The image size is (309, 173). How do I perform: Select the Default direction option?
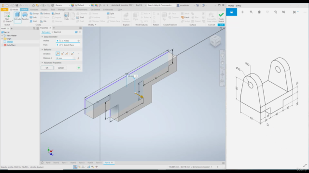[x=57, y=53]
